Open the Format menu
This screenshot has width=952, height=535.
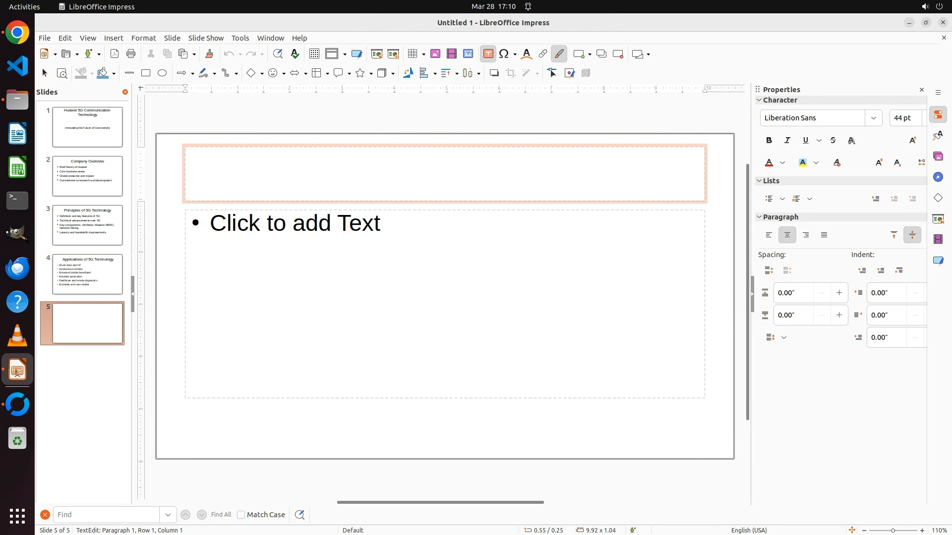(143, 38)
